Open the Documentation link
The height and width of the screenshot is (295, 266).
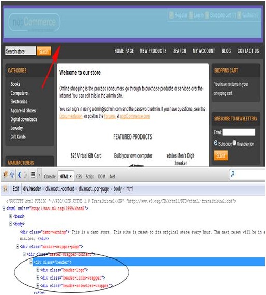[71, 116]
